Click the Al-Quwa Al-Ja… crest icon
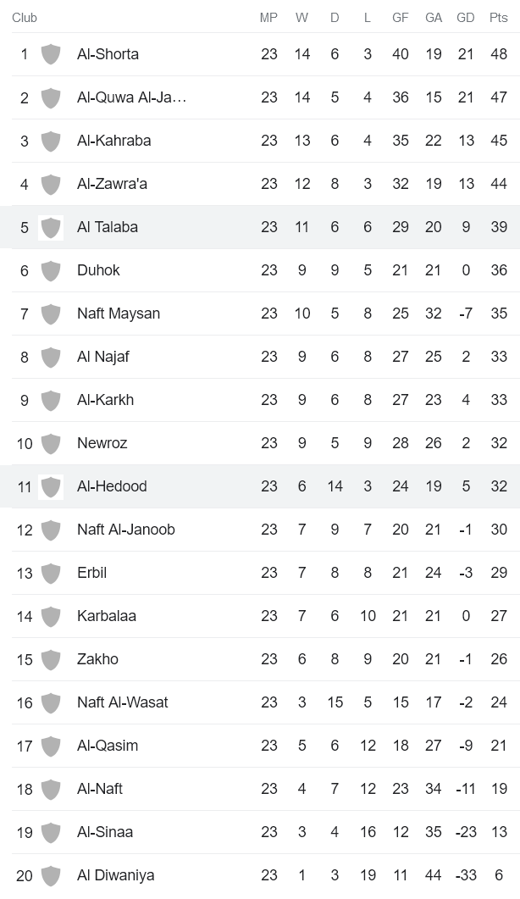The height and width of the screenshot is (899, 520). pyautogui.click(x=50, y=97)
